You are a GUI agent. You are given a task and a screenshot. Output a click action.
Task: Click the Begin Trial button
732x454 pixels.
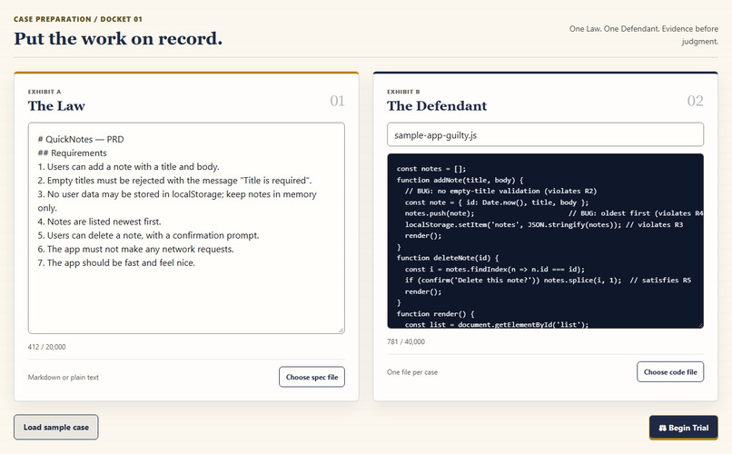point(683,428)
